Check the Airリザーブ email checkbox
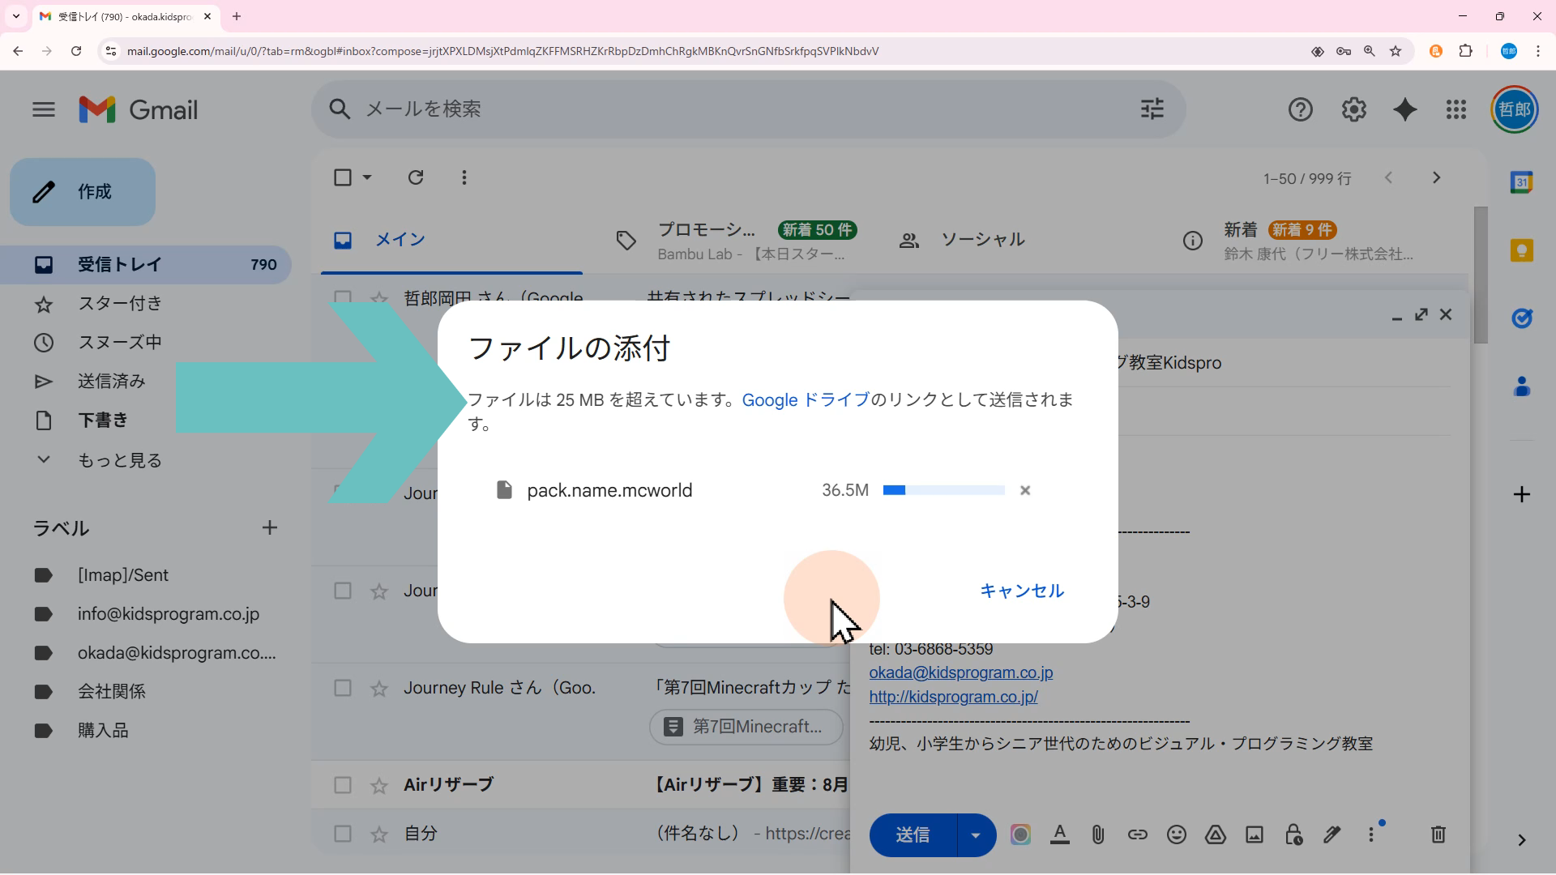1556x875 pixels. coord(343,785)
